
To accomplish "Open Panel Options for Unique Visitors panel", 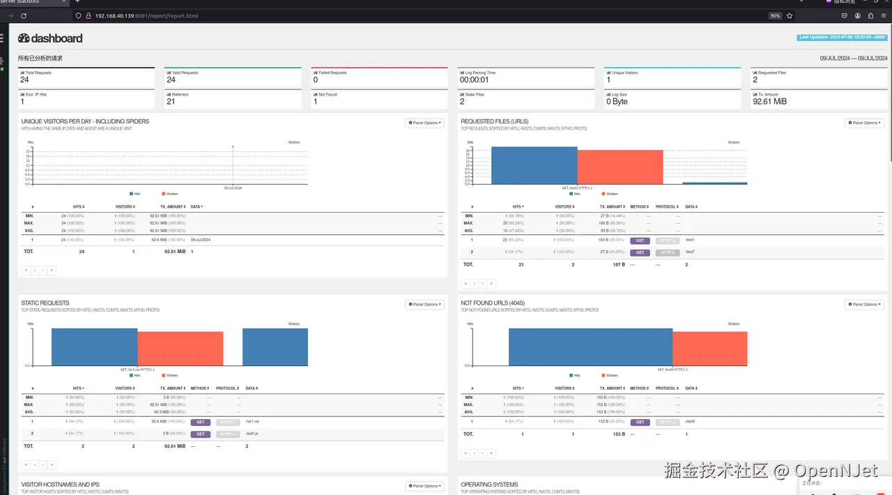I will [424, 123].
